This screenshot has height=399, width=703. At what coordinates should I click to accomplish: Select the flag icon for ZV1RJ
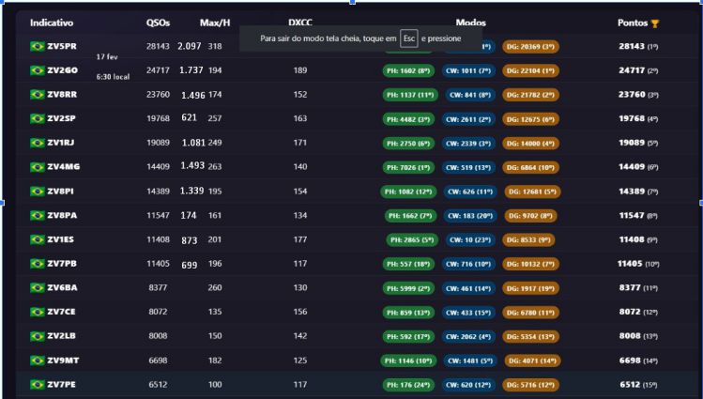tap(38, 143)
